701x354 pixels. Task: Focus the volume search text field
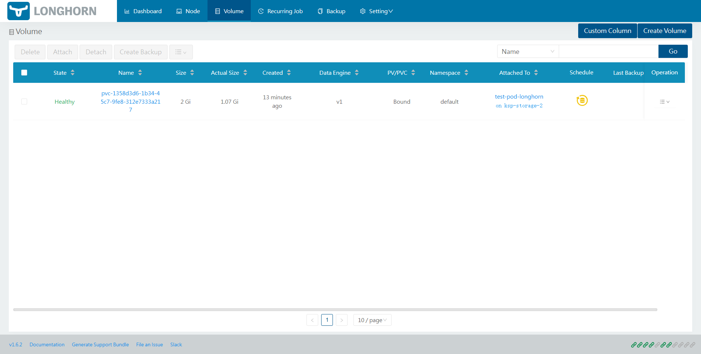[608, 52]
